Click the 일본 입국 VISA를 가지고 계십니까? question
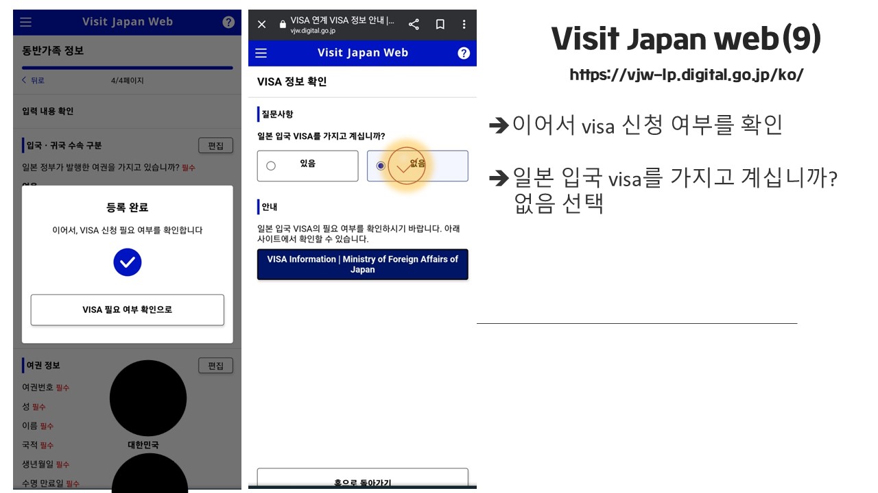This screenshot has width=878, height=493. click(321, 136)
